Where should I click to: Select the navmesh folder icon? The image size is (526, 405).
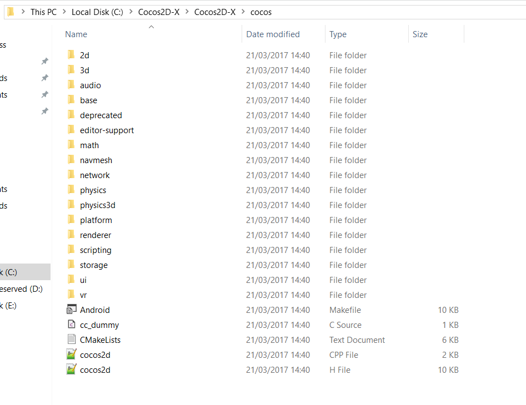[71, 160]
